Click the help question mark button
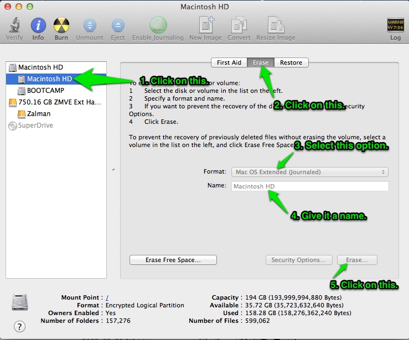Viewport: 409px width, 340px height. click(x=19, y=326)
